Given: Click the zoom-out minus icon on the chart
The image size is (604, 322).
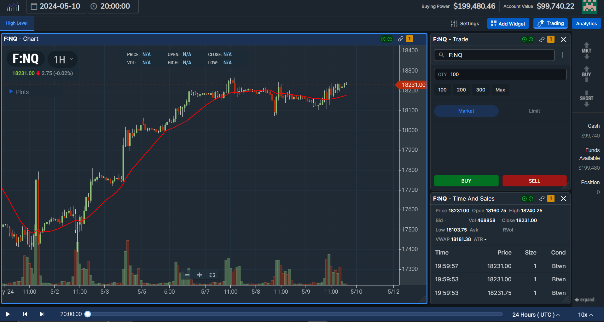Looking at the screenshot, I should [x=187, y=275].
